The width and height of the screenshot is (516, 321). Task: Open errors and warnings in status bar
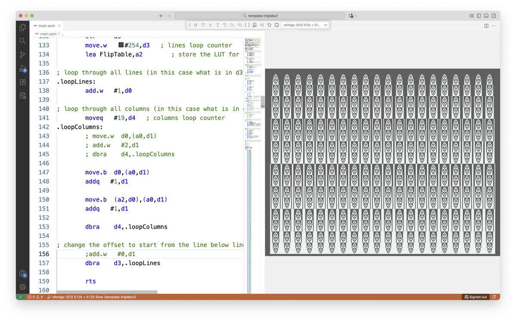(35, 297)
